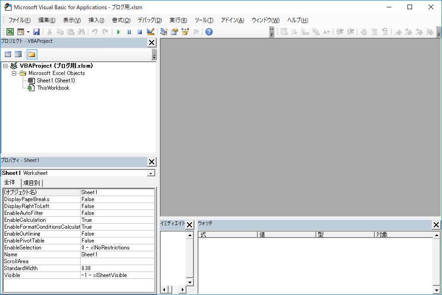This screenshot has height=295, width=442.
Task: Click the Indent icon in Edit toolbar
Action: [340, 32]
